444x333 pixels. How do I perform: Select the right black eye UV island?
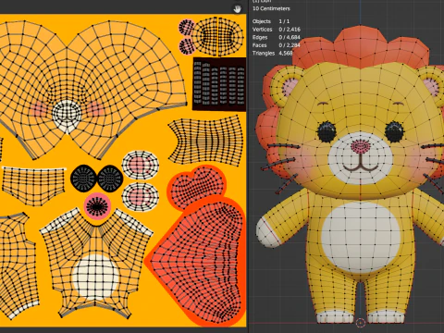pyautogui.click(x=110, y=179)
